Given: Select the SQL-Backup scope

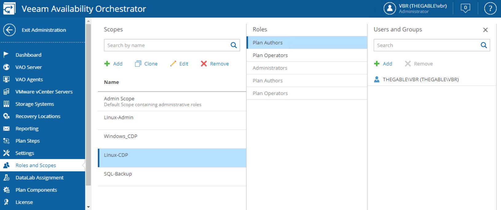Looking at the screenshot, I should coord(172,177).
